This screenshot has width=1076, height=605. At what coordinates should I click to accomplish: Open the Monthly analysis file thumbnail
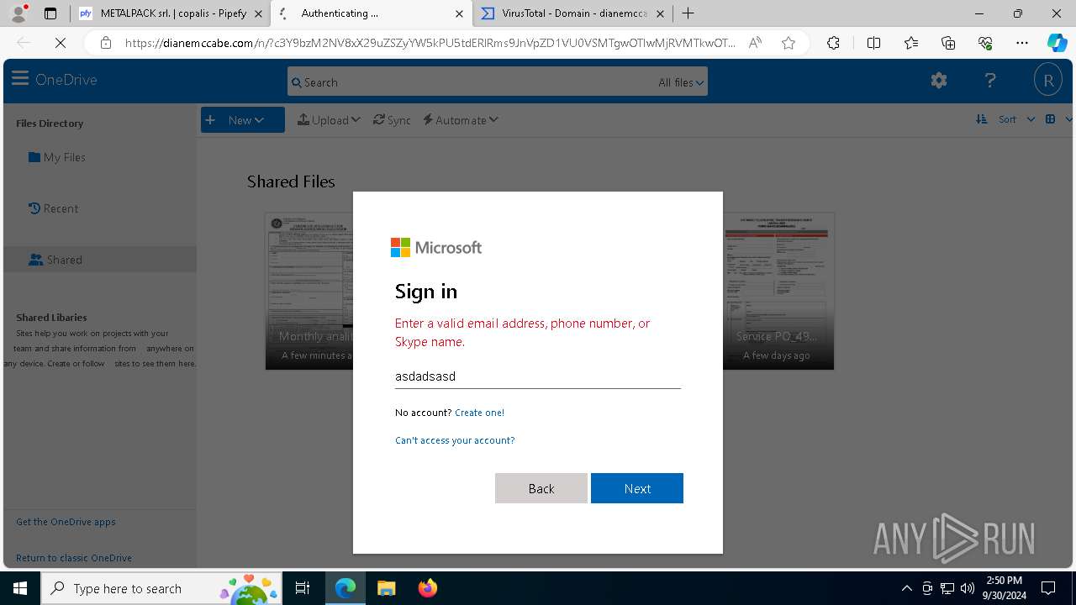click(x=309, y=291)
